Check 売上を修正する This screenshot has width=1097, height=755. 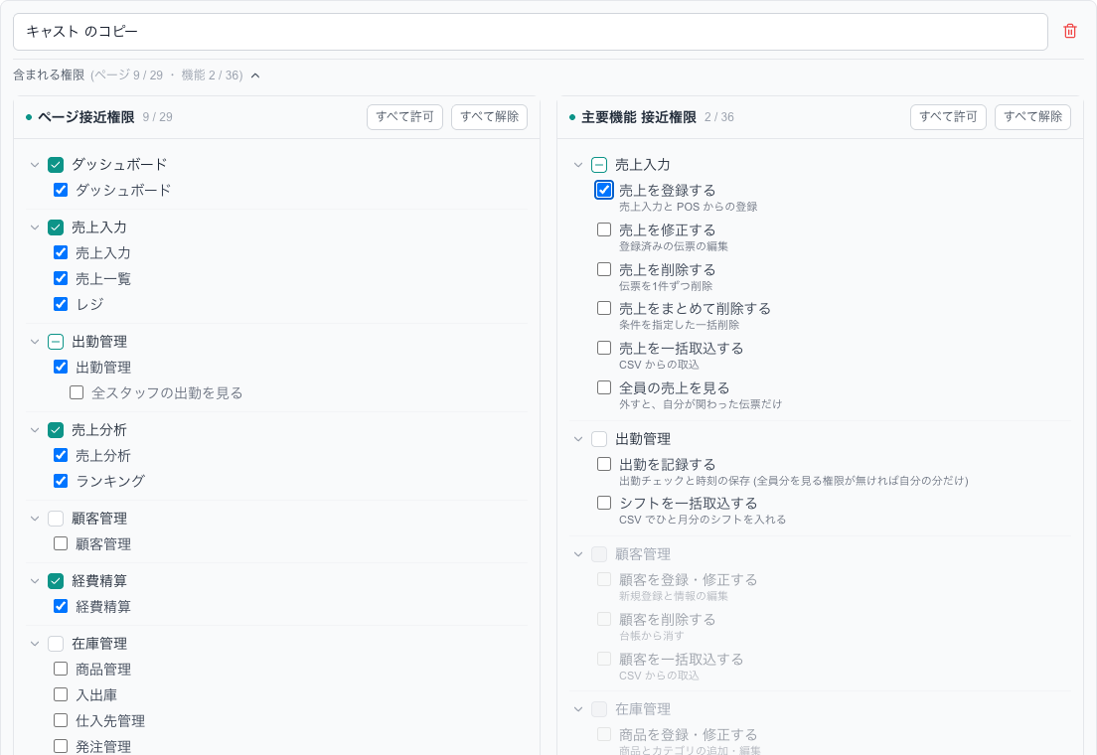click(x=604, y=229)
